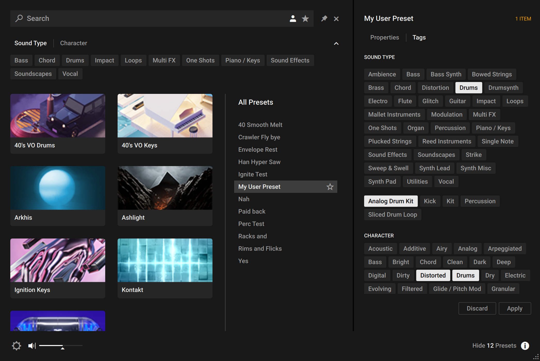The image size is (540, 361).
Task: Click Hide 12 Presets
Action: pos(494,345)
